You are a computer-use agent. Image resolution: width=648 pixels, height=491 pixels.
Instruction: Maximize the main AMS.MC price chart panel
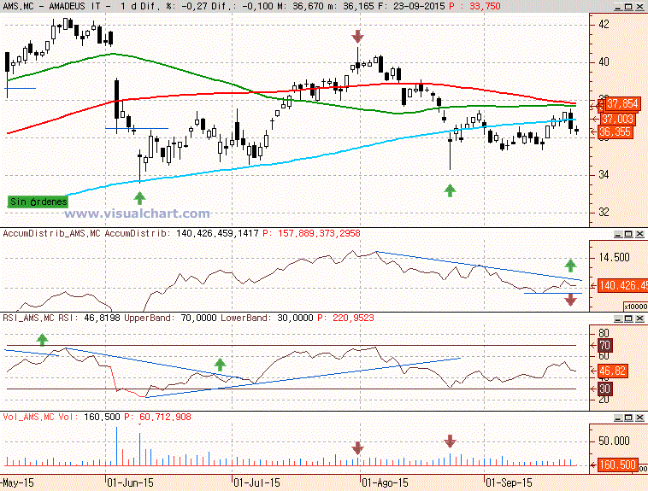628,7
